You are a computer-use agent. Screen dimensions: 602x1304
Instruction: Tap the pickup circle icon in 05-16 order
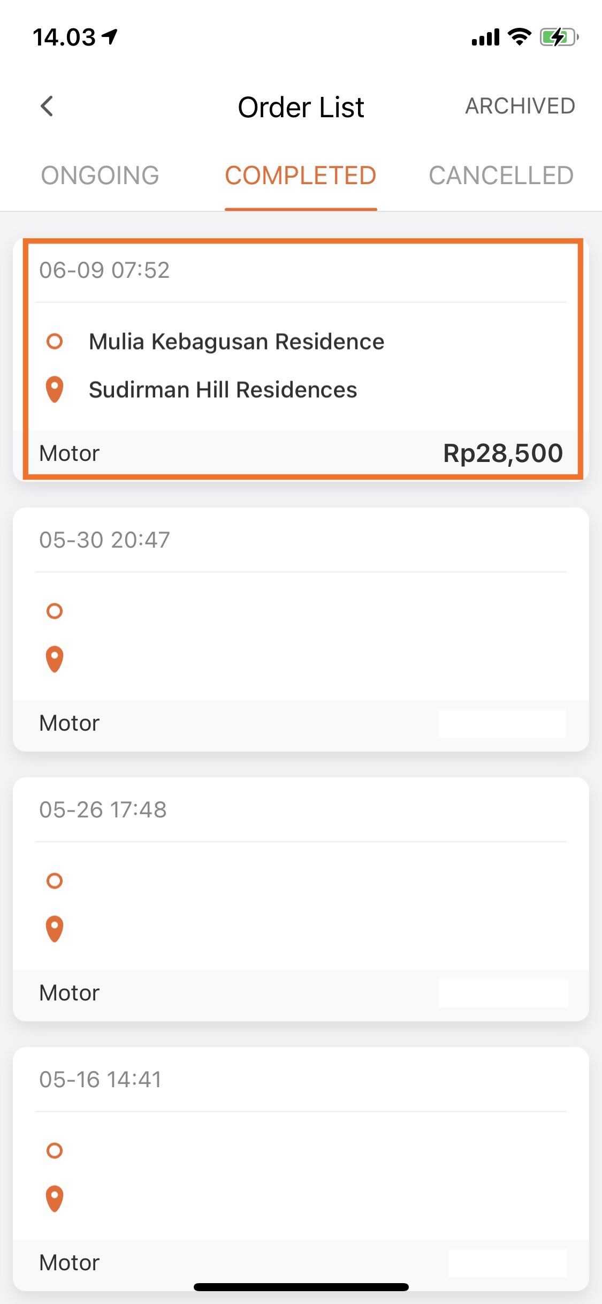[x=55, y=1150]
